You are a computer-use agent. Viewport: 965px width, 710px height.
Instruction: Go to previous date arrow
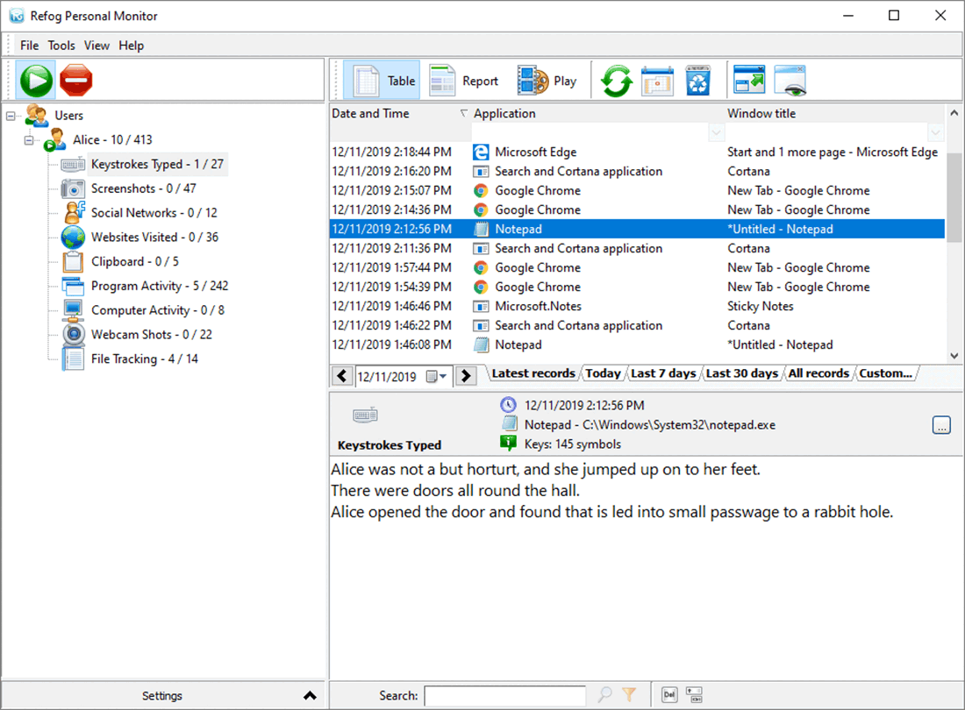click(342, 375)
